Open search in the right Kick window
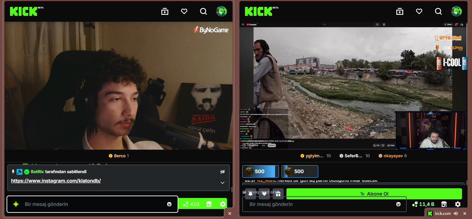Viewport: 472px width, 219px height. point(438,11)
